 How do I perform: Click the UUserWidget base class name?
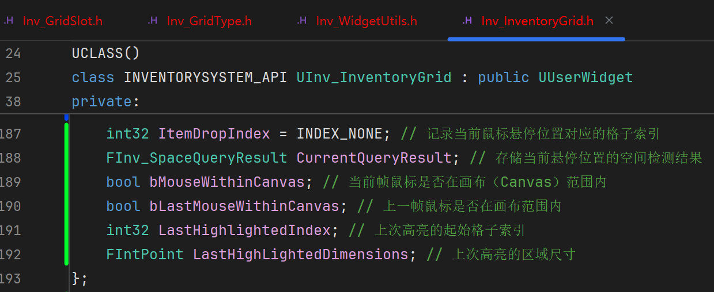tap(585, 77)
